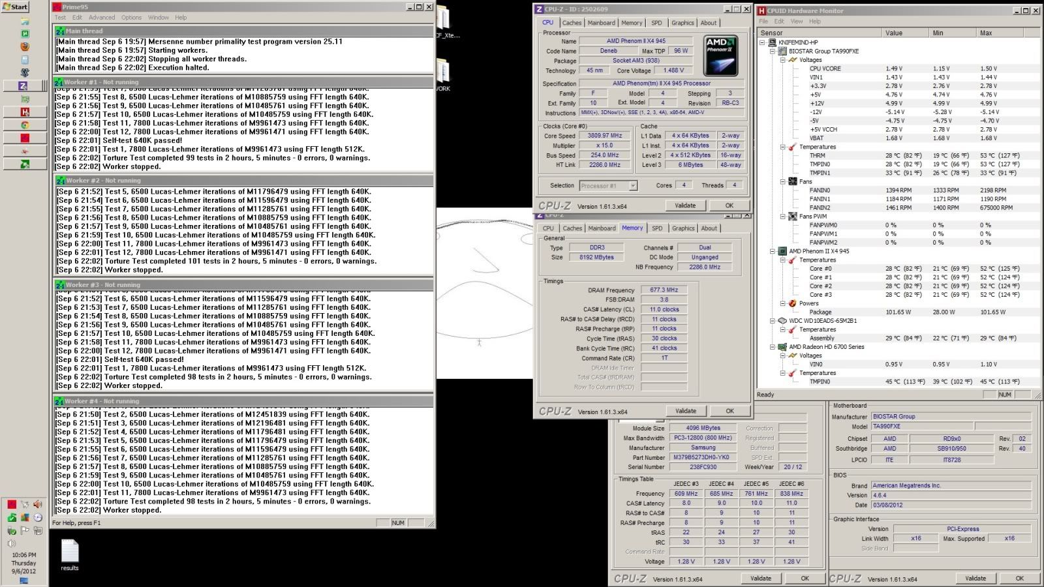Viewport: 1044px width, 587px height.
Task: Click the Worker #4 window icon
Action: 59,401
